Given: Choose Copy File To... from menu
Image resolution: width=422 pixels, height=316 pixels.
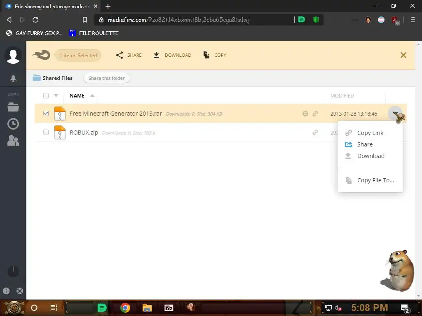Looking at the screenshot, I should [x=370, y=180].
